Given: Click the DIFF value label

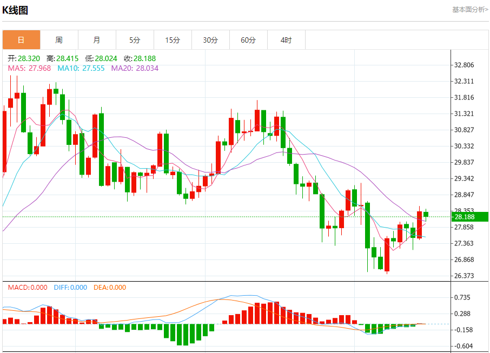Looking at the screenshot, I should pyautogui.click(x=70, y=288).
